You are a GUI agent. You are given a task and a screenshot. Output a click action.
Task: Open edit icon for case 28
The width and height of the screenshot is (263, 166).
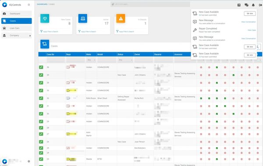(41, 128)
